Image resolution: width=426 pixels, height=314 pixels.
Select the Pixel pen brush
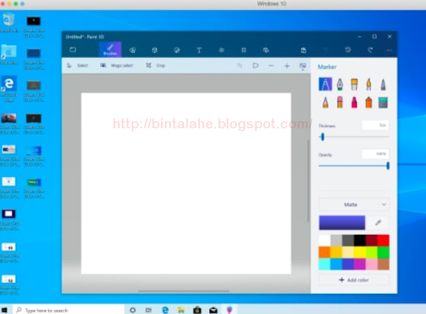coord(383,84)
